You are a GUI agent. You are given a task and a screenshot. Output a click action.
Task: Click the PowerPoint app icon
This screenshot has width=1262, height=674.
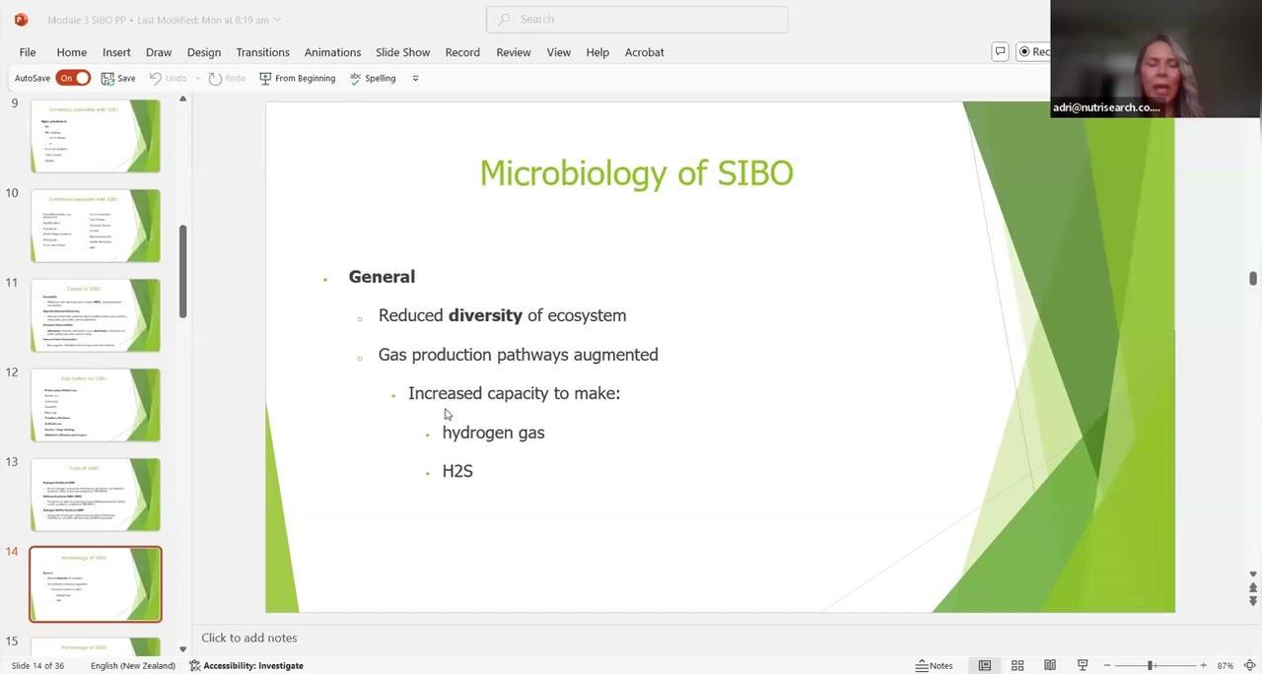[21, 19]
